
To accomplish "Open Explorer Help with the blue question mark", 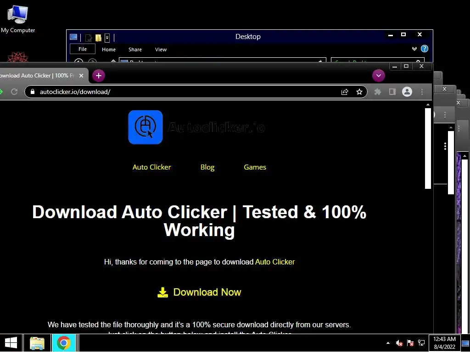I will pos(425,49).
